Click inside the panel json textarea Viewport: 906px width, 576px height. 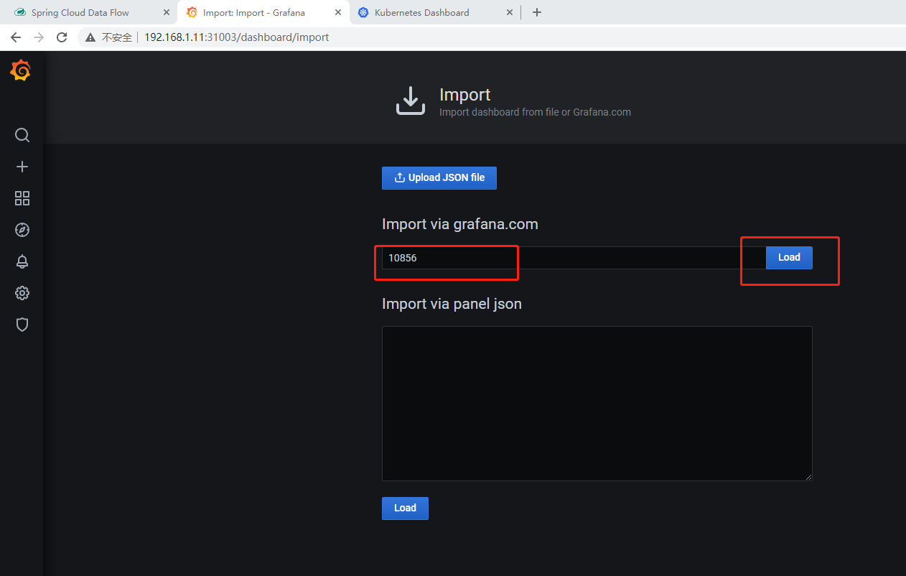(x=597, y=404)
